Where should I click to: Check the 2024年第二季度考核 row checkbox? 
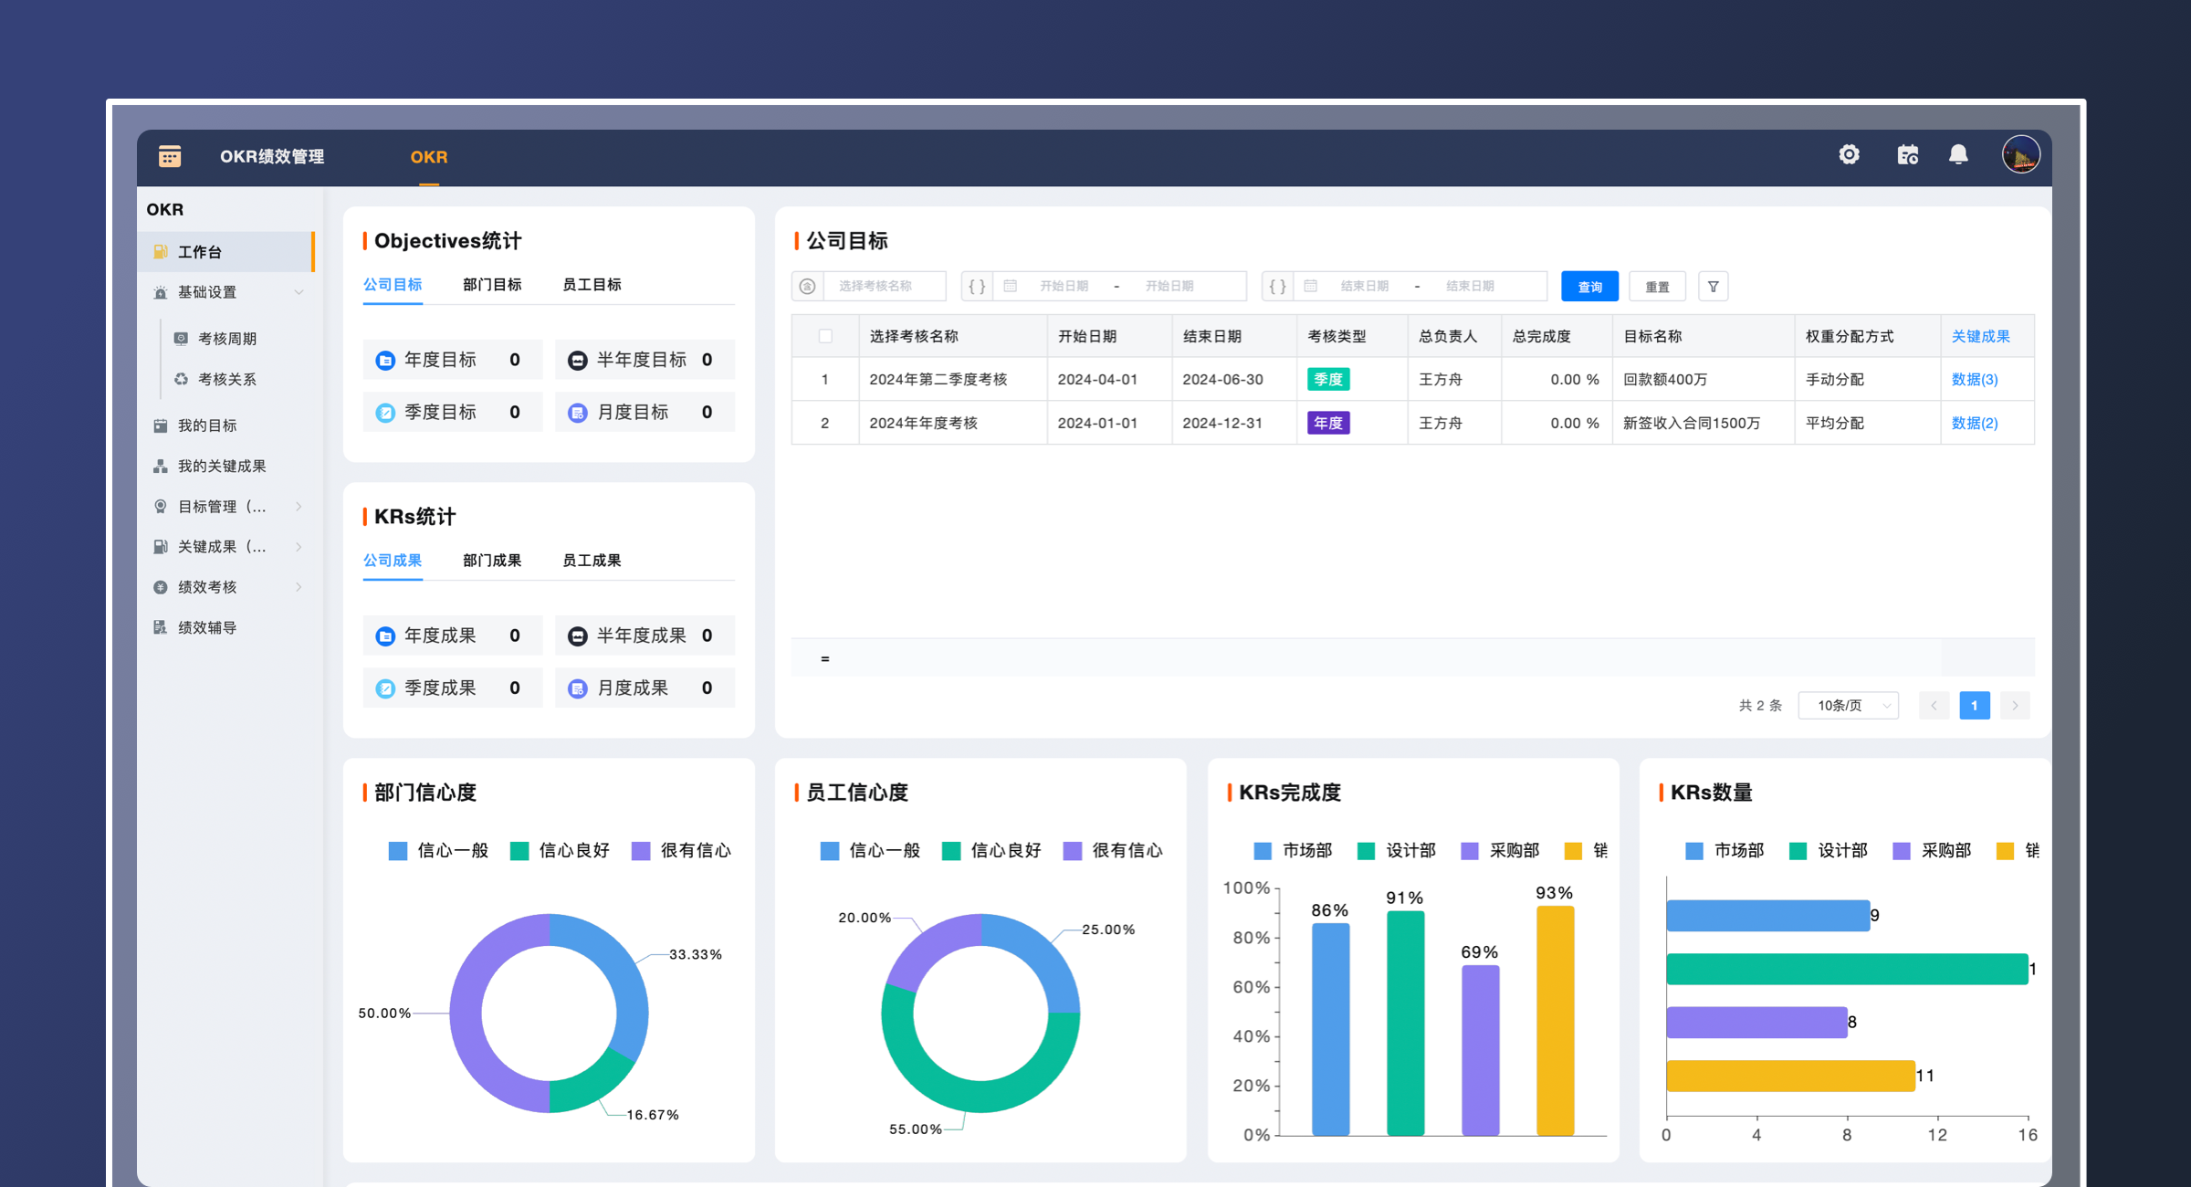coord(825,379)
